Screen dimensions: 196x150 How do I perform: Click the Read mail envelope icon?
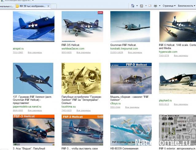[150, 6]
